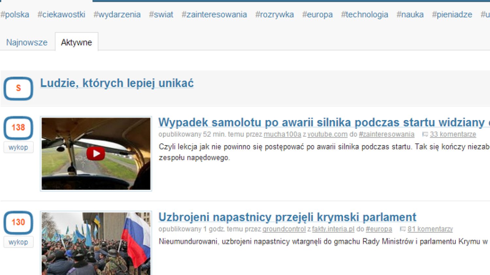
Task: Click the 130 vote counter box
Action: [18, 222]
